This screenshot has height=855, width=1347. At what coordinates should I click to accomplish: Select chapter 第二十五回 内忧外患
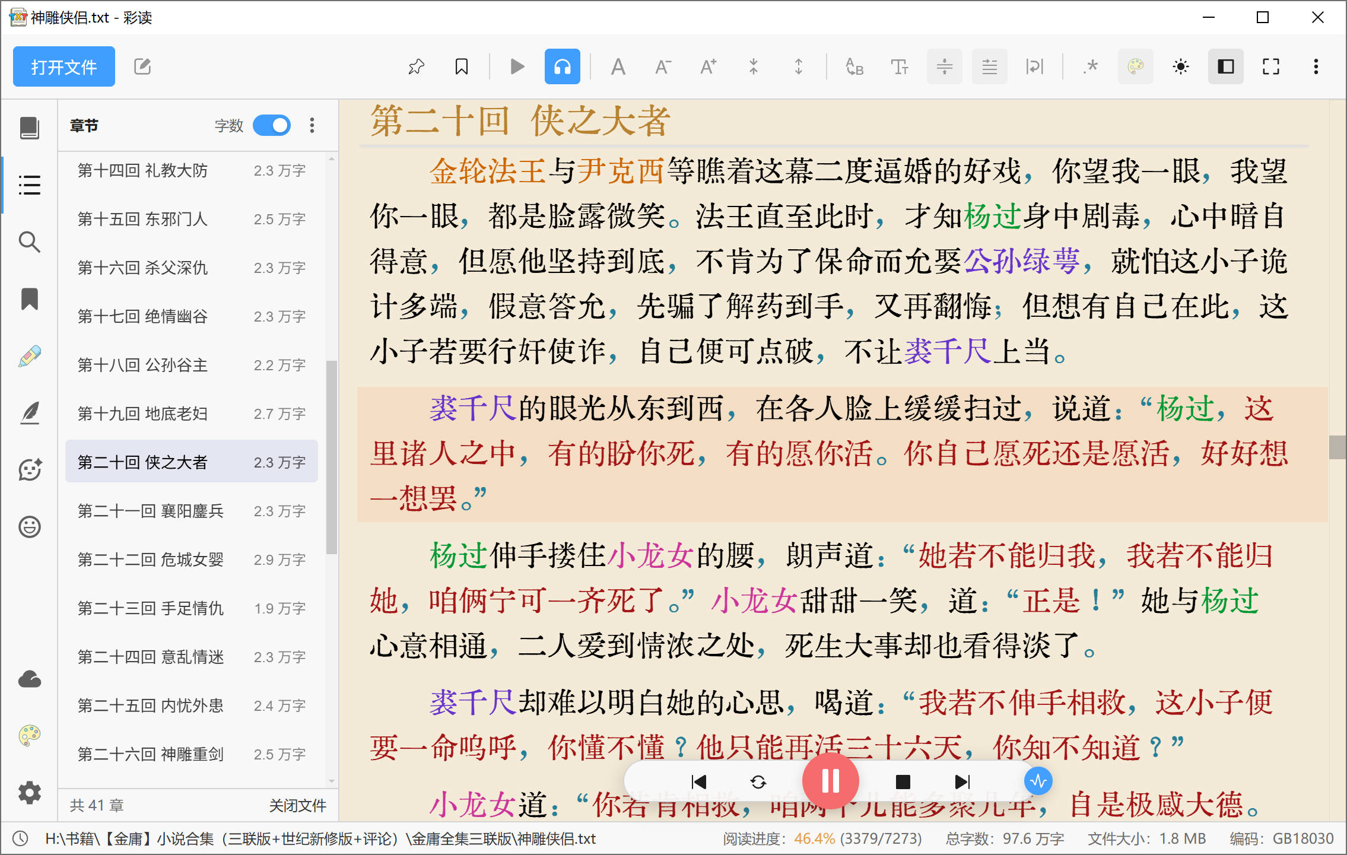pos(192,705)
